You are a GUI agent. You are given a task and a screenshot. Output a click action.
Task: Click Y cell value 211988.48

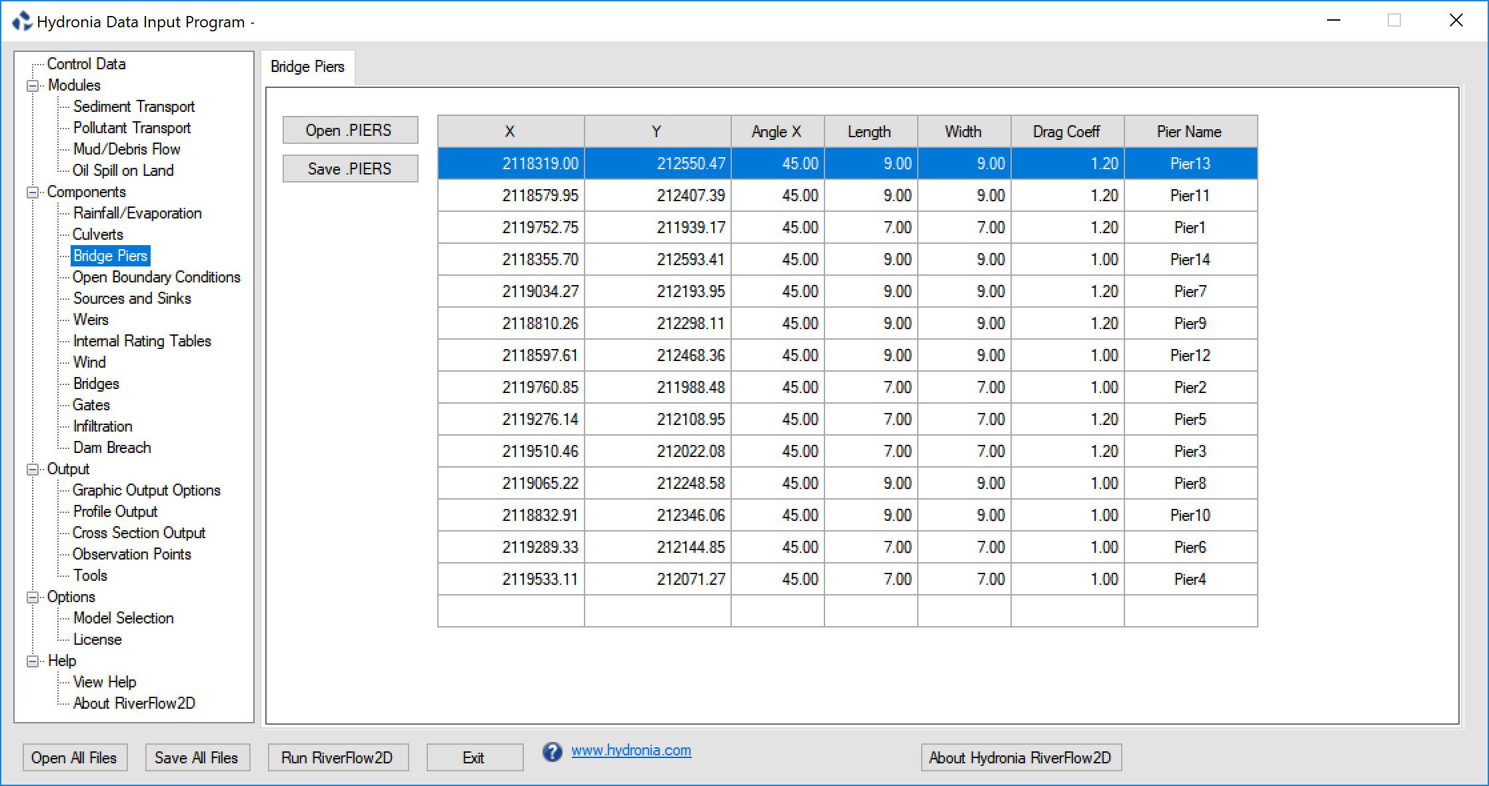[x=658, y=388]
